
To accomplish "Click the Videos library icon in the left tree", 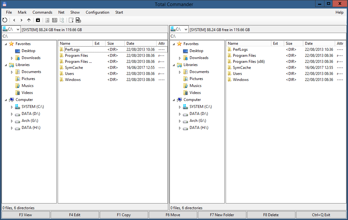I will point(18,93).
